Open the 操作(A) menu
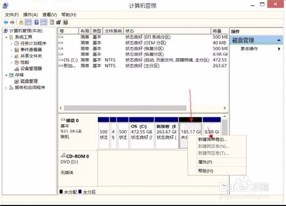The image size is (286, 206). [x=31, y=15]
